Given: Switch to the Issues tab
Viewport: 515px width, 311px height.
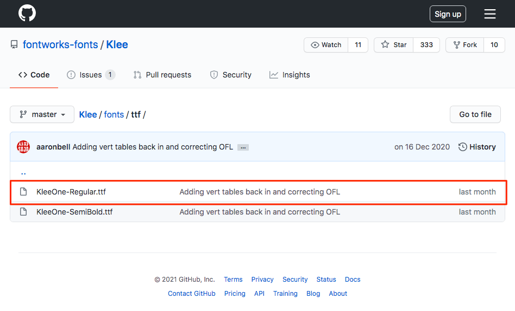Looking at the screenshot, I should tap(91, 75).
